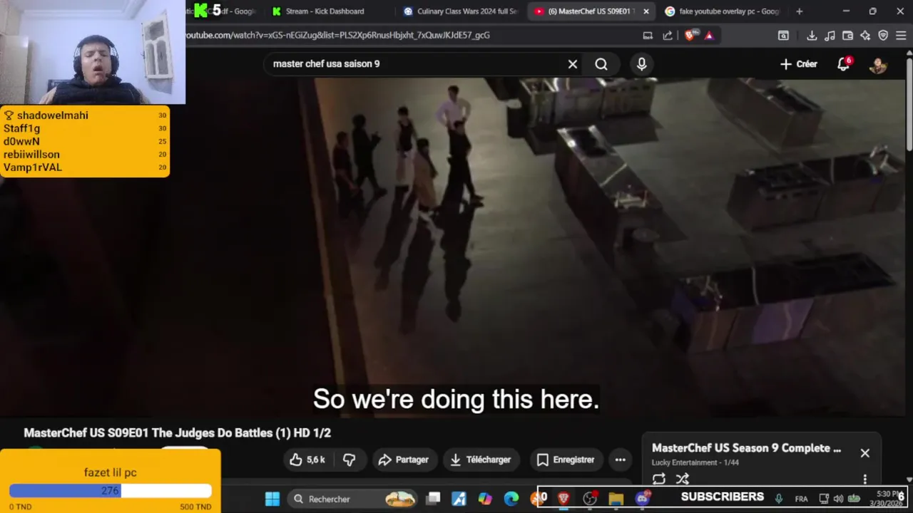Open the browser hamburger main menu

point(901,36)
